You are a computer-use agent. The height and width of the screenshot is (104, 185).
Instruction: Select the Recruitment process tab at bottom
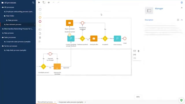coord(45,102)
